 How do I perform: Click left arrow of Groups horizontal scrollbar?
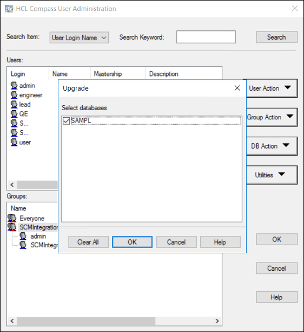(12, 321)
